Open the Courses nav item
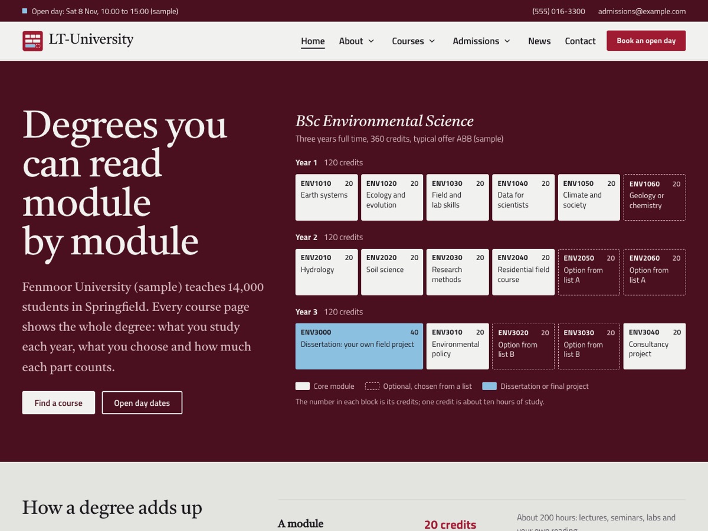The image size is (708, 531). click(408, 41)
